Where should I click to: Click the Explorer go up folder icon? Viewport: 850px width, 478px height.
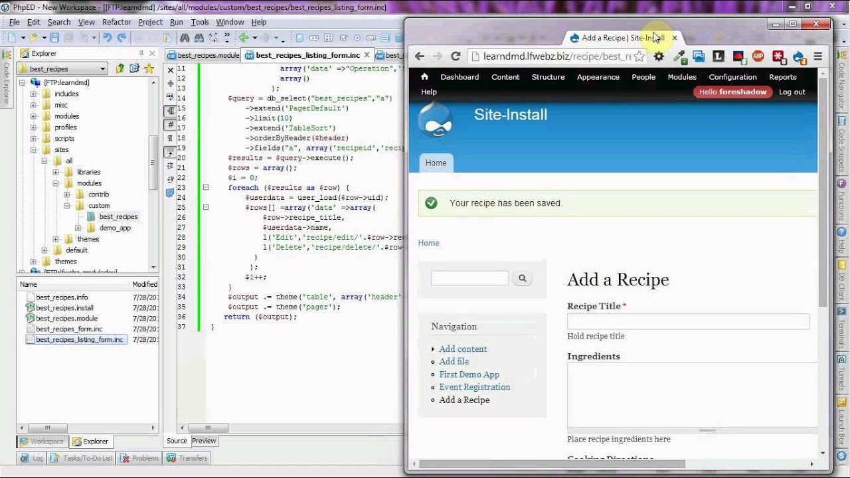coord(120,68)
